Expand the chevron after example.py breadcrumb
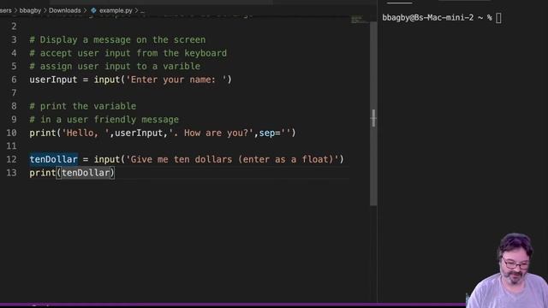This screenshot has width=548, height=308. (136, 10)
